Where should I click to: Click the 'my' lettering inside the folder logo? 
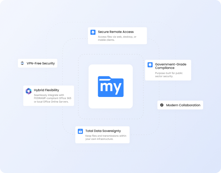pos(110,89)
